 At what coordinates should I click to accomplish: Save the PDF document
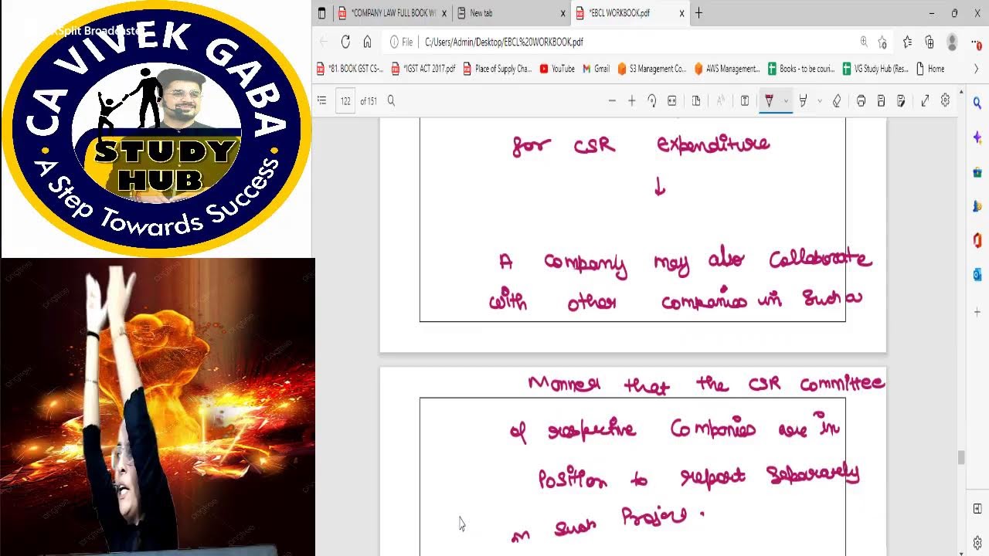881,100
